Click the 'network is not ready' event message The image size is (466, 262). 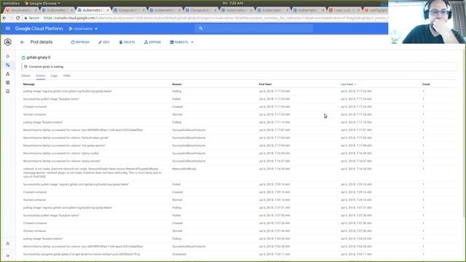[92, 172]
